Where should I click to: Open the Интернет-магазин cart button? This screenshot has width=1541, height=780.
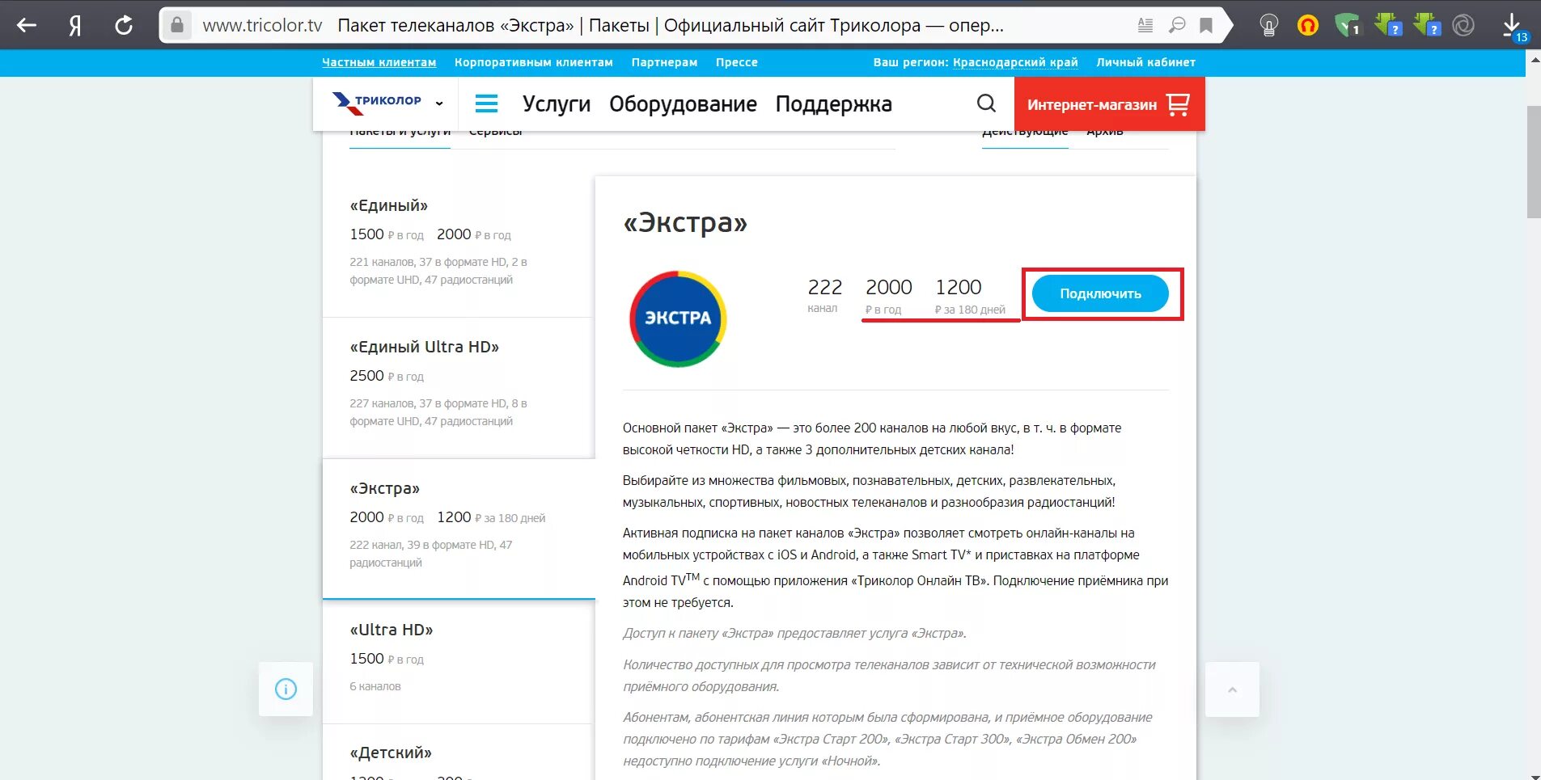click(1109, 104)
